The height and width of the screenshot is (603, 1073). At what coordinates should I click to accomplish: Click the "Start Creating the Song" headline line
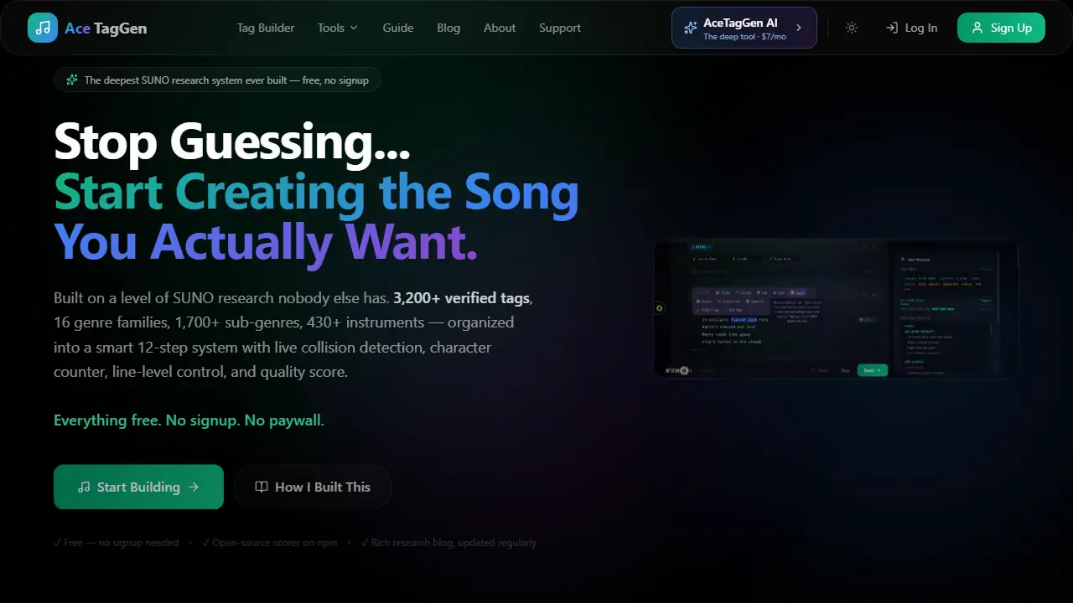[x=316, y=192]
